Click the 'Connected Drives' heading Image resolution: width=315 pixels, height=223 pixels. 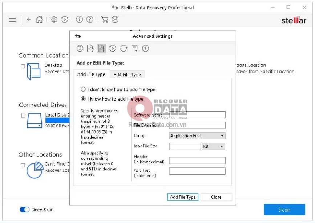(43, 105)
